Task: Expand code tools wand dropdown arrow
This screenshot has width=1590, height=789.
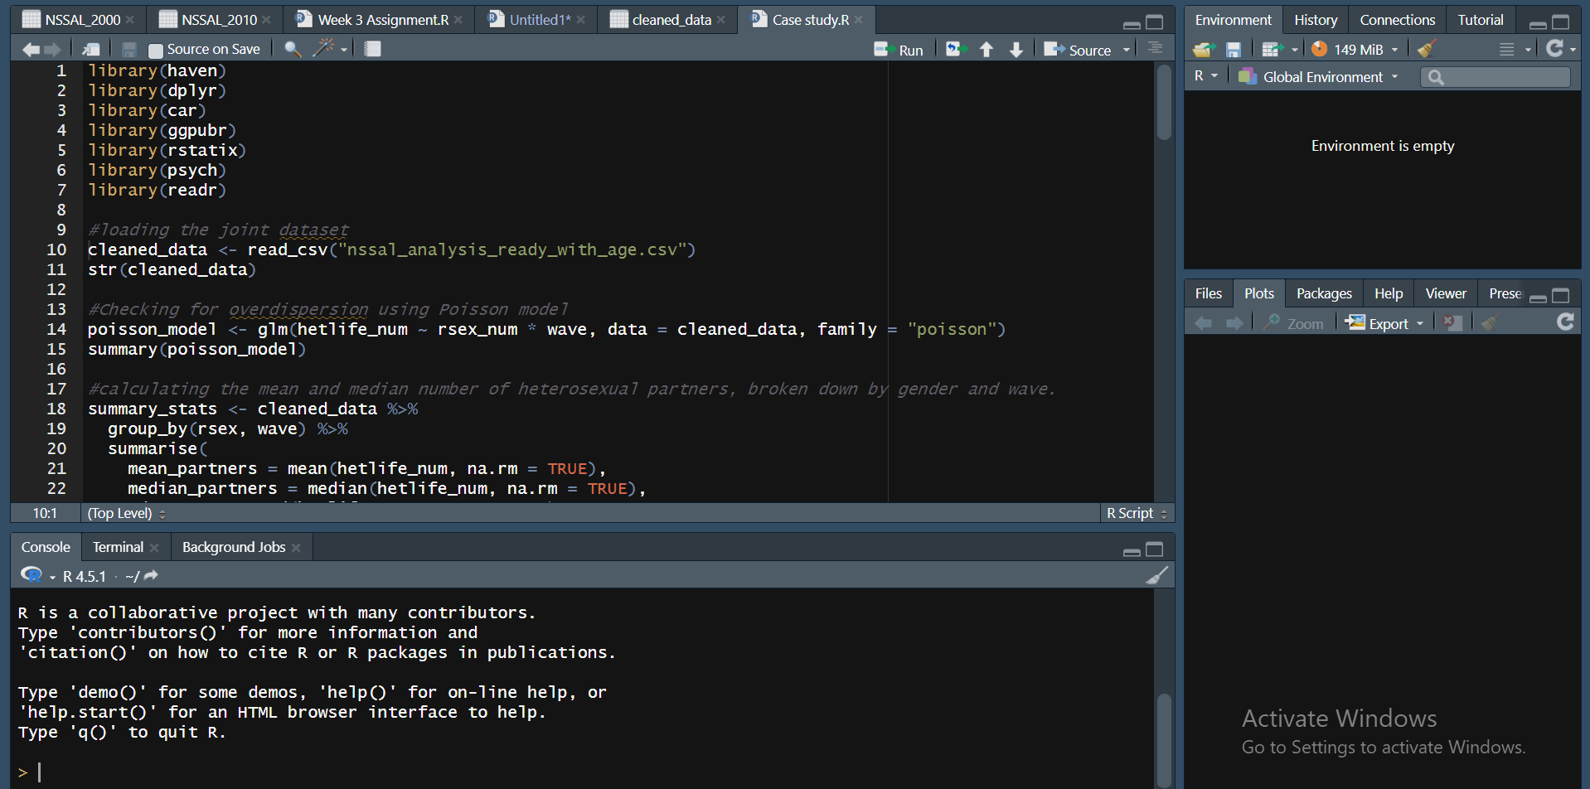Action: [x=344, y=51]
